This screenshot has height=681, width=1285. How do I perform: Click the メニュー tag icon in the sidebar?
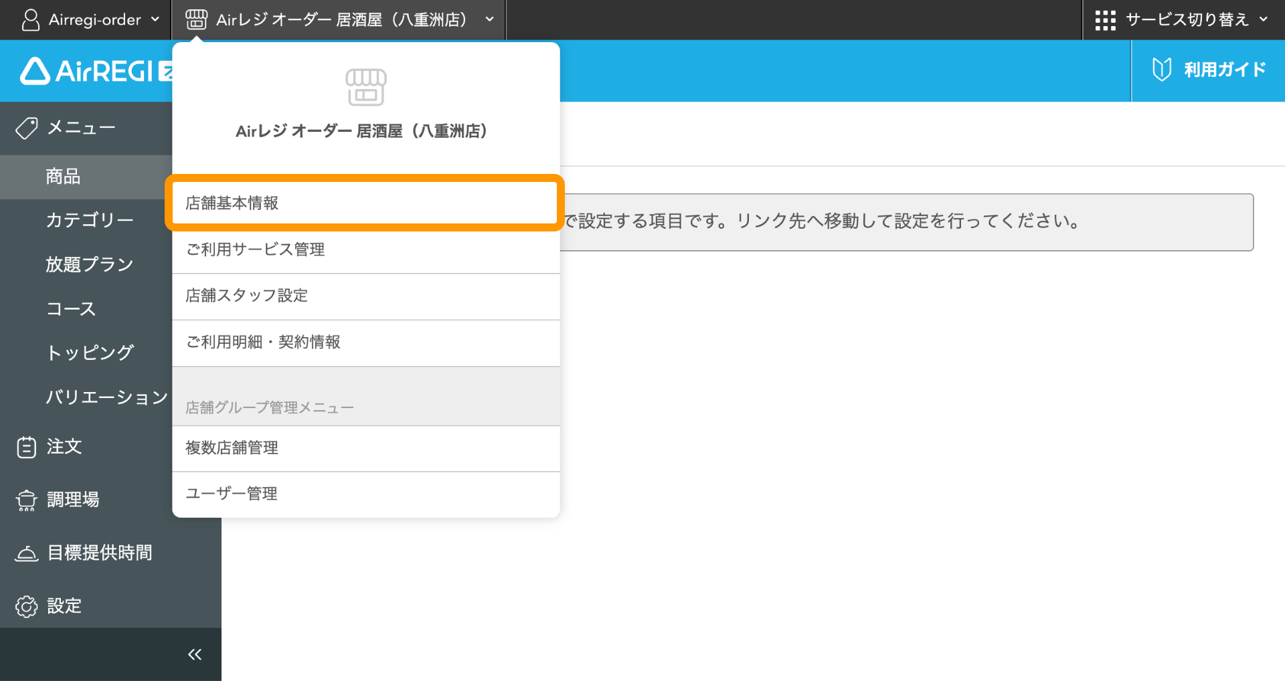27,128
